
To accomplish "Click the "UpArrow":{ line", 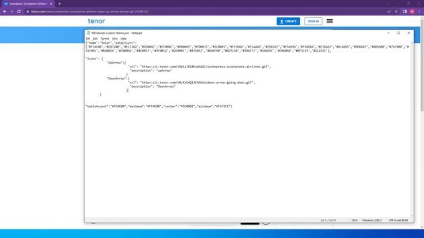I will coord(117,63).
